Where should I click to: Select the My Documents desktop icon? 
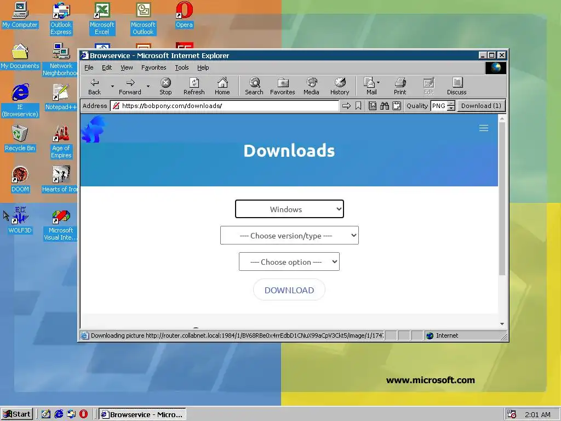tap(20, 56)
